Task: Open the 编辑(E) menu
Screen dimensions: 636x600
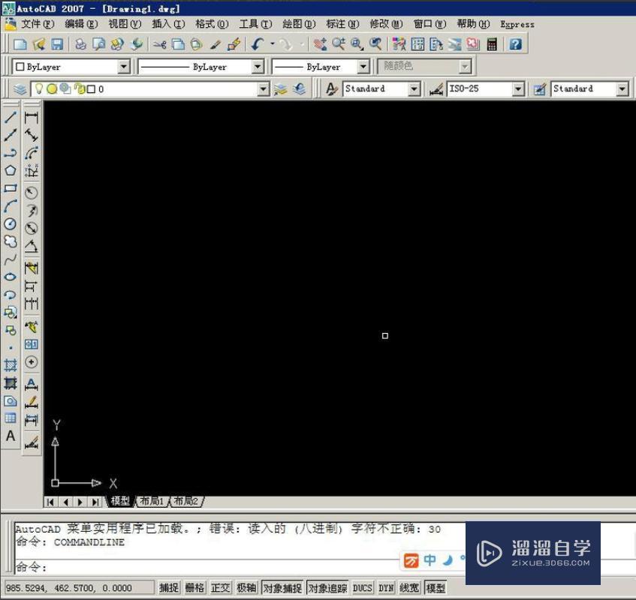Action: 81,24
